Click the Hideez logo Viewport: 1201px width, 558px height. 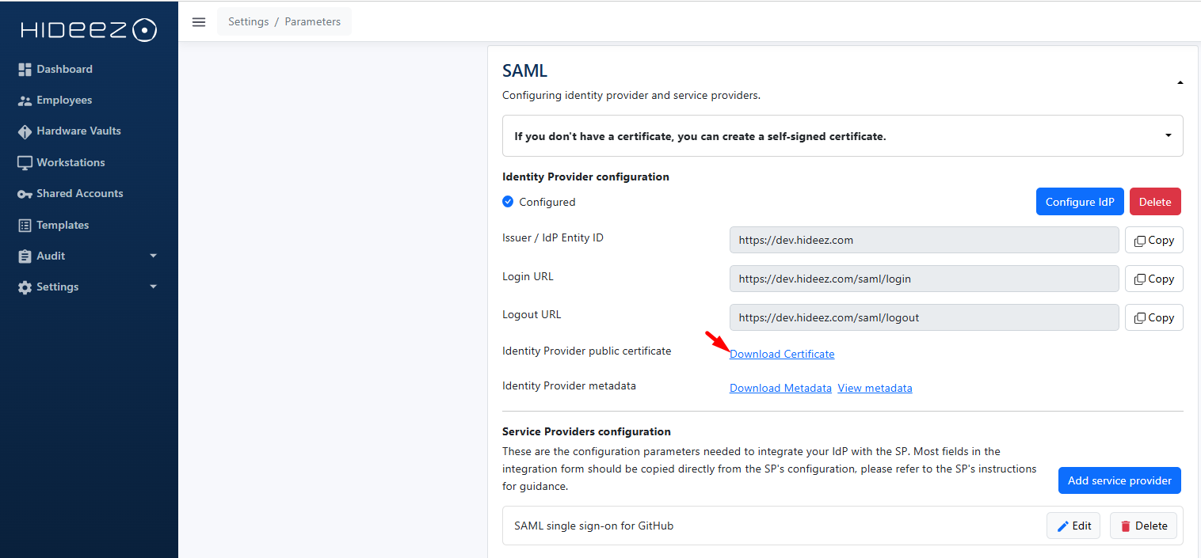click(89, 30)
